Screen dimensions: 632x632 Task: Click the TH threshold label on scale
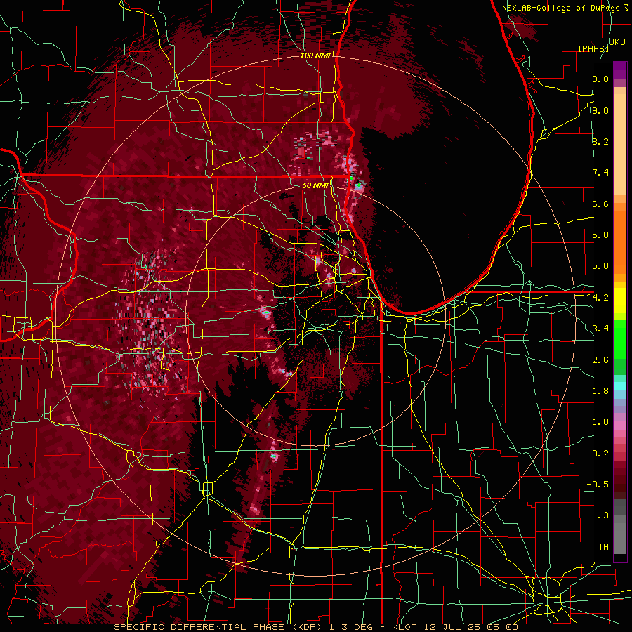click(603, 547)
